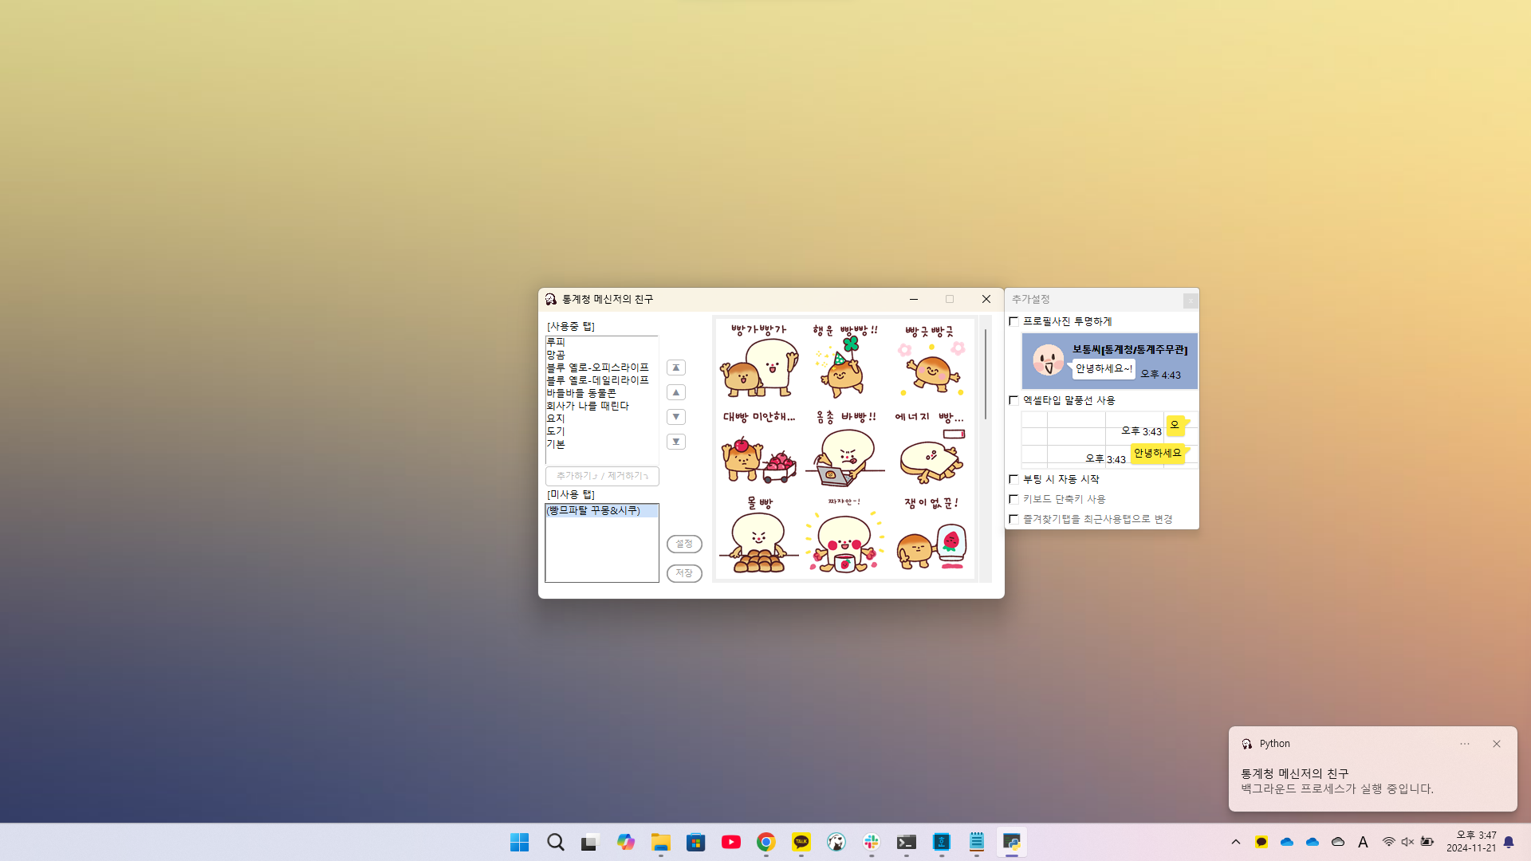The height and width of the screenshot is (861, 1531).
Task: Move selected tab down one position
Action: click(676, 417)
